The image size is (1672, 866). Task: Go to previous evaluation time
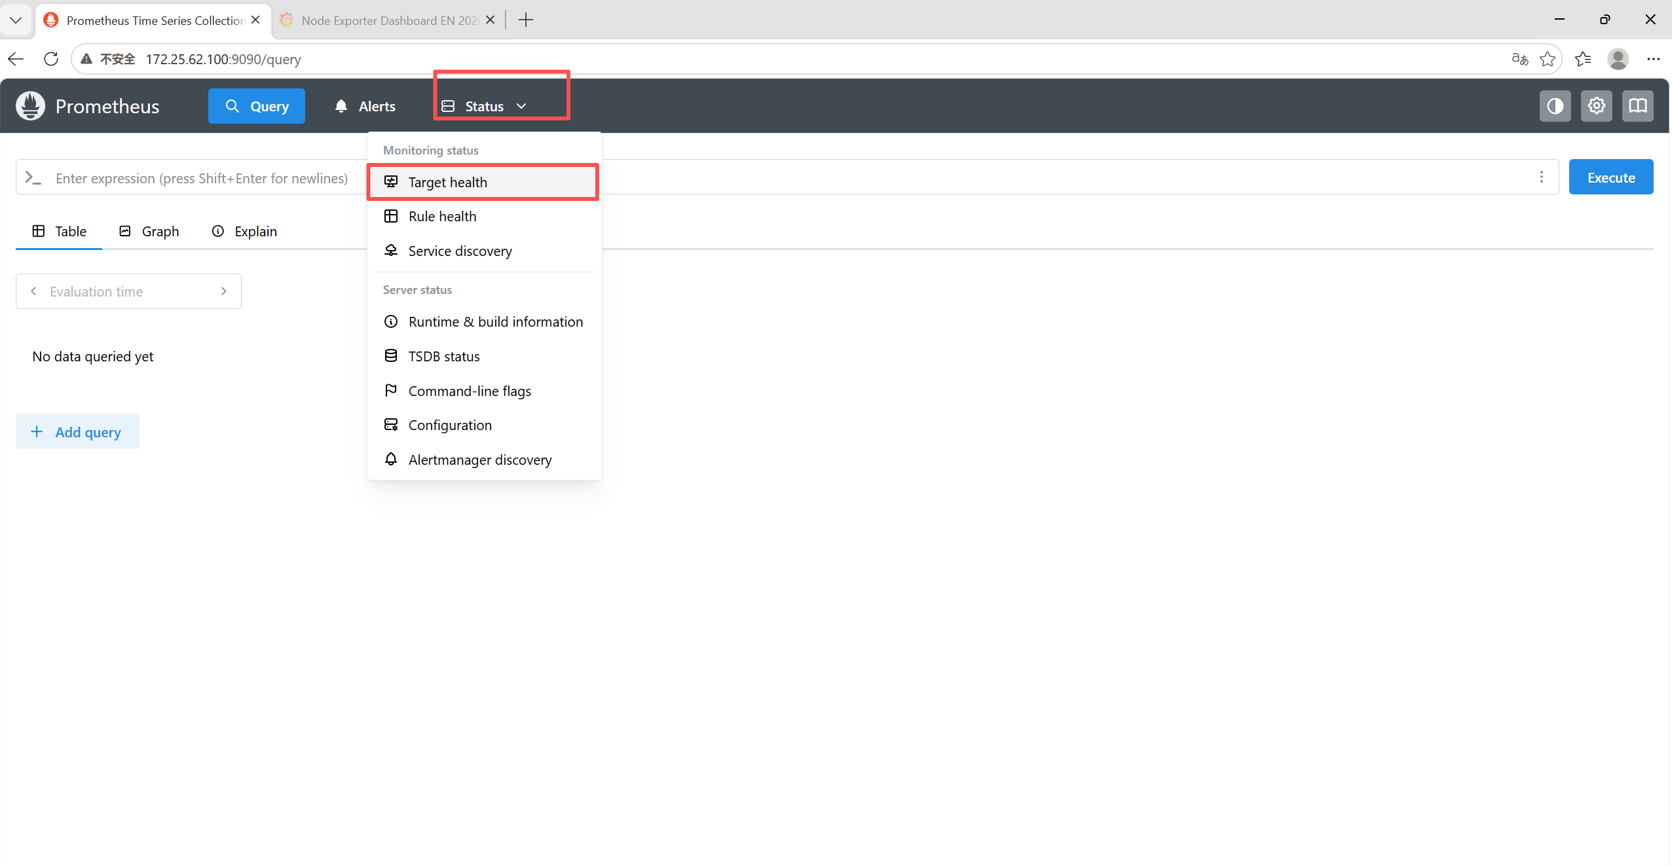[33, 291]
